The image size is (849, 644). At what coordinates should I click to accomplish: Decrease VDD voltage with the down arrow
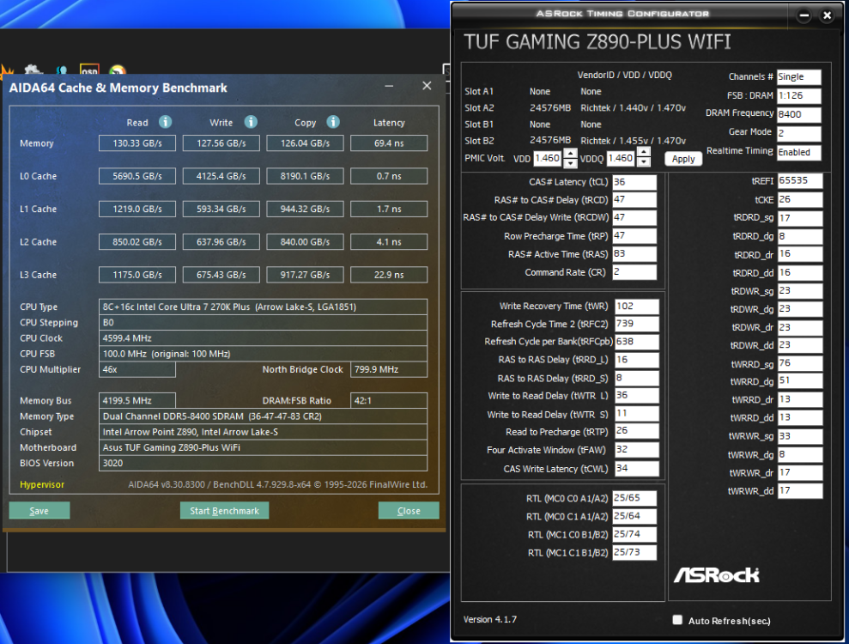tap(570, 163)
